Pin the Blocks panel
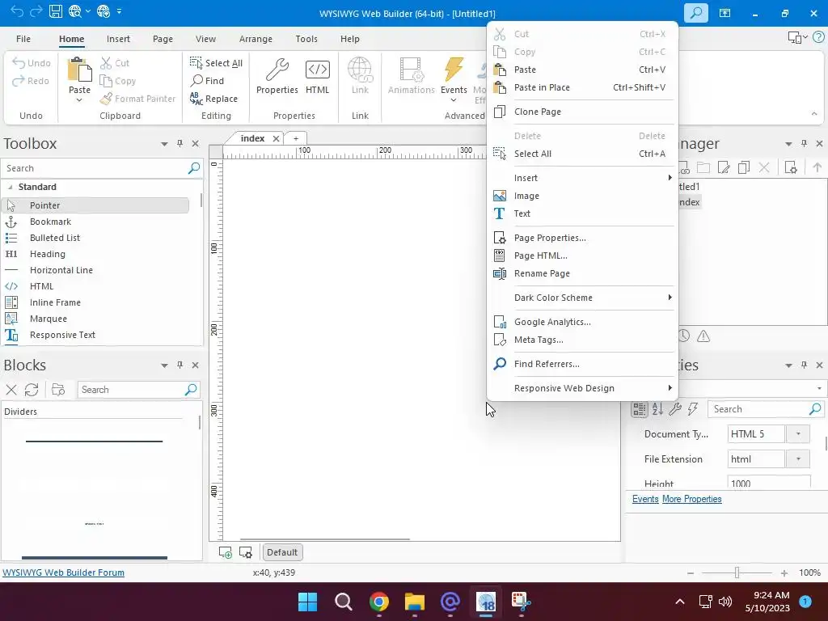The height and width of the screenshot is (621, 828). click(x=180, y=365)
